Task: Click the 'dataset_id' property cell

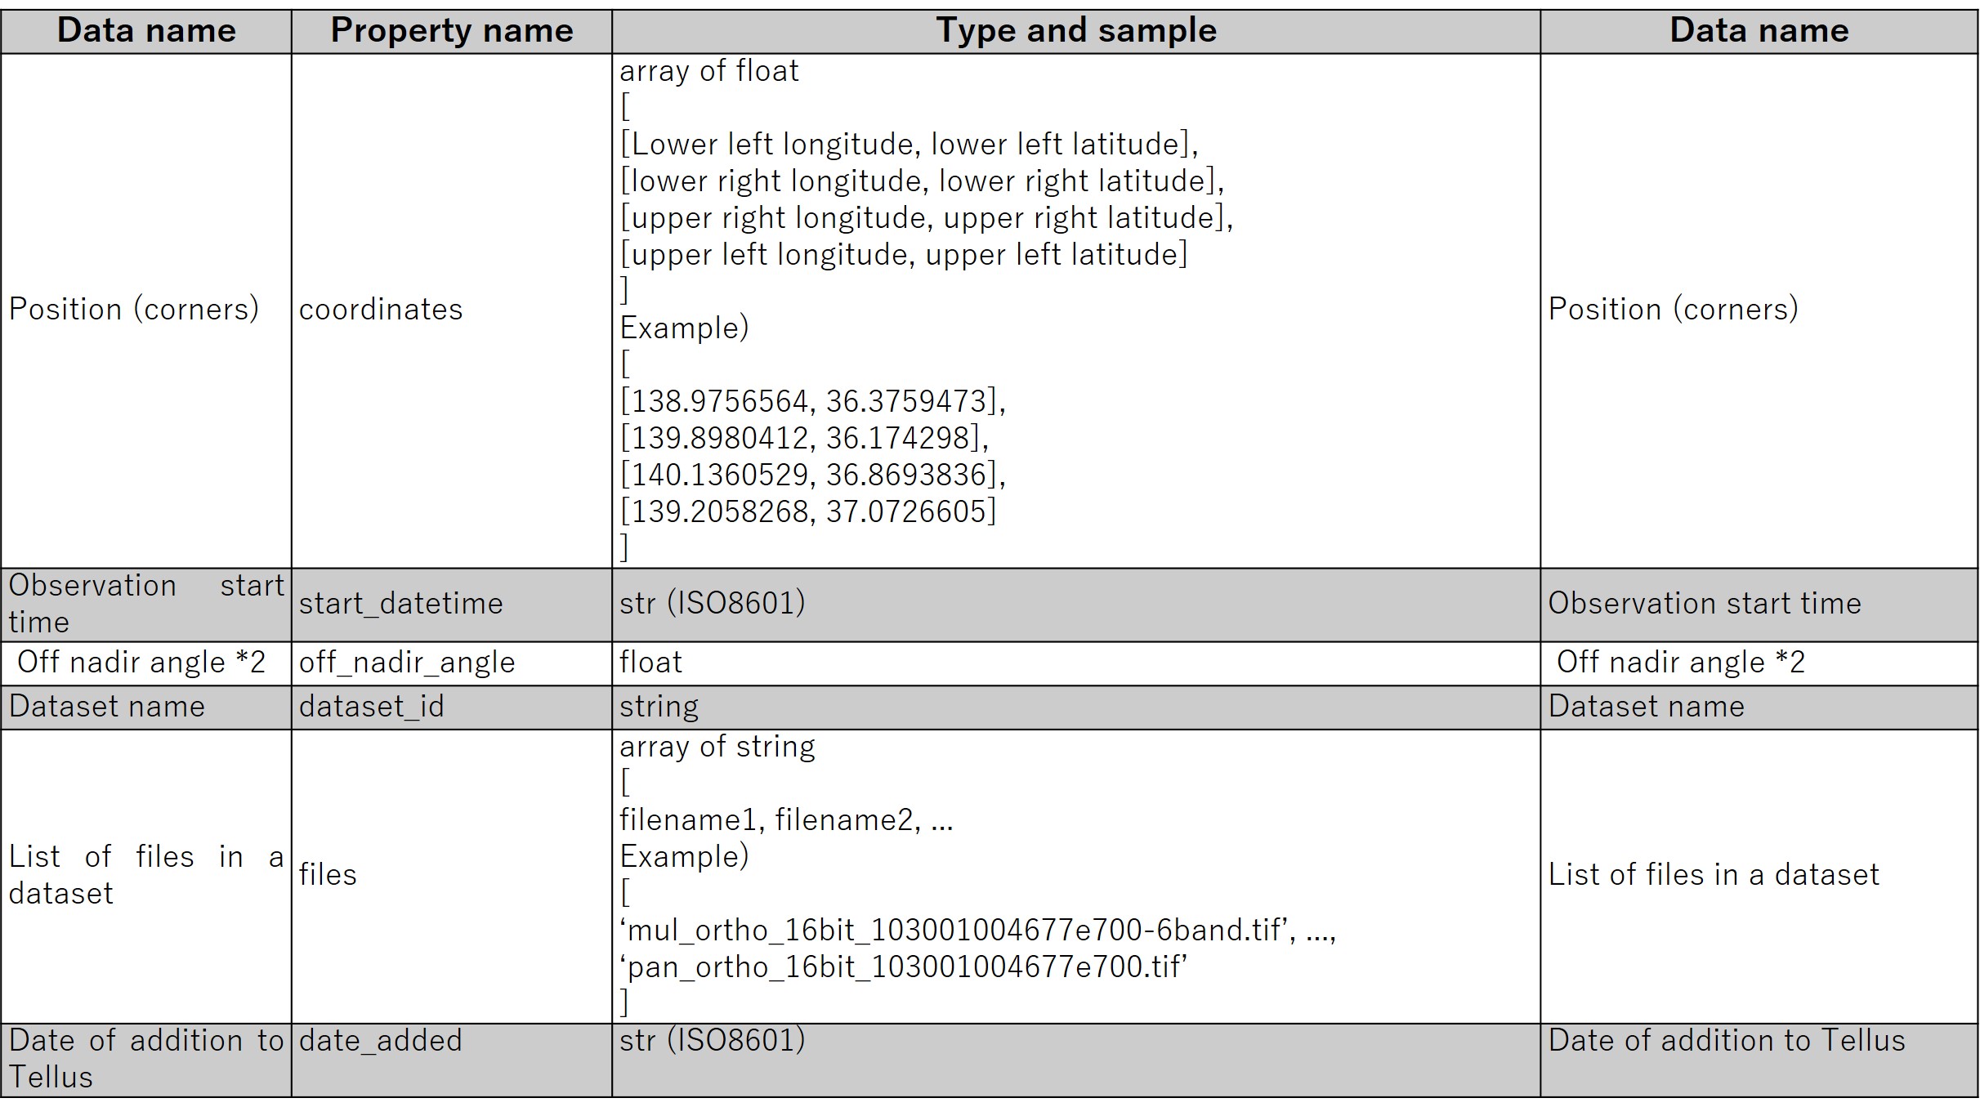Action: [451, 707]
